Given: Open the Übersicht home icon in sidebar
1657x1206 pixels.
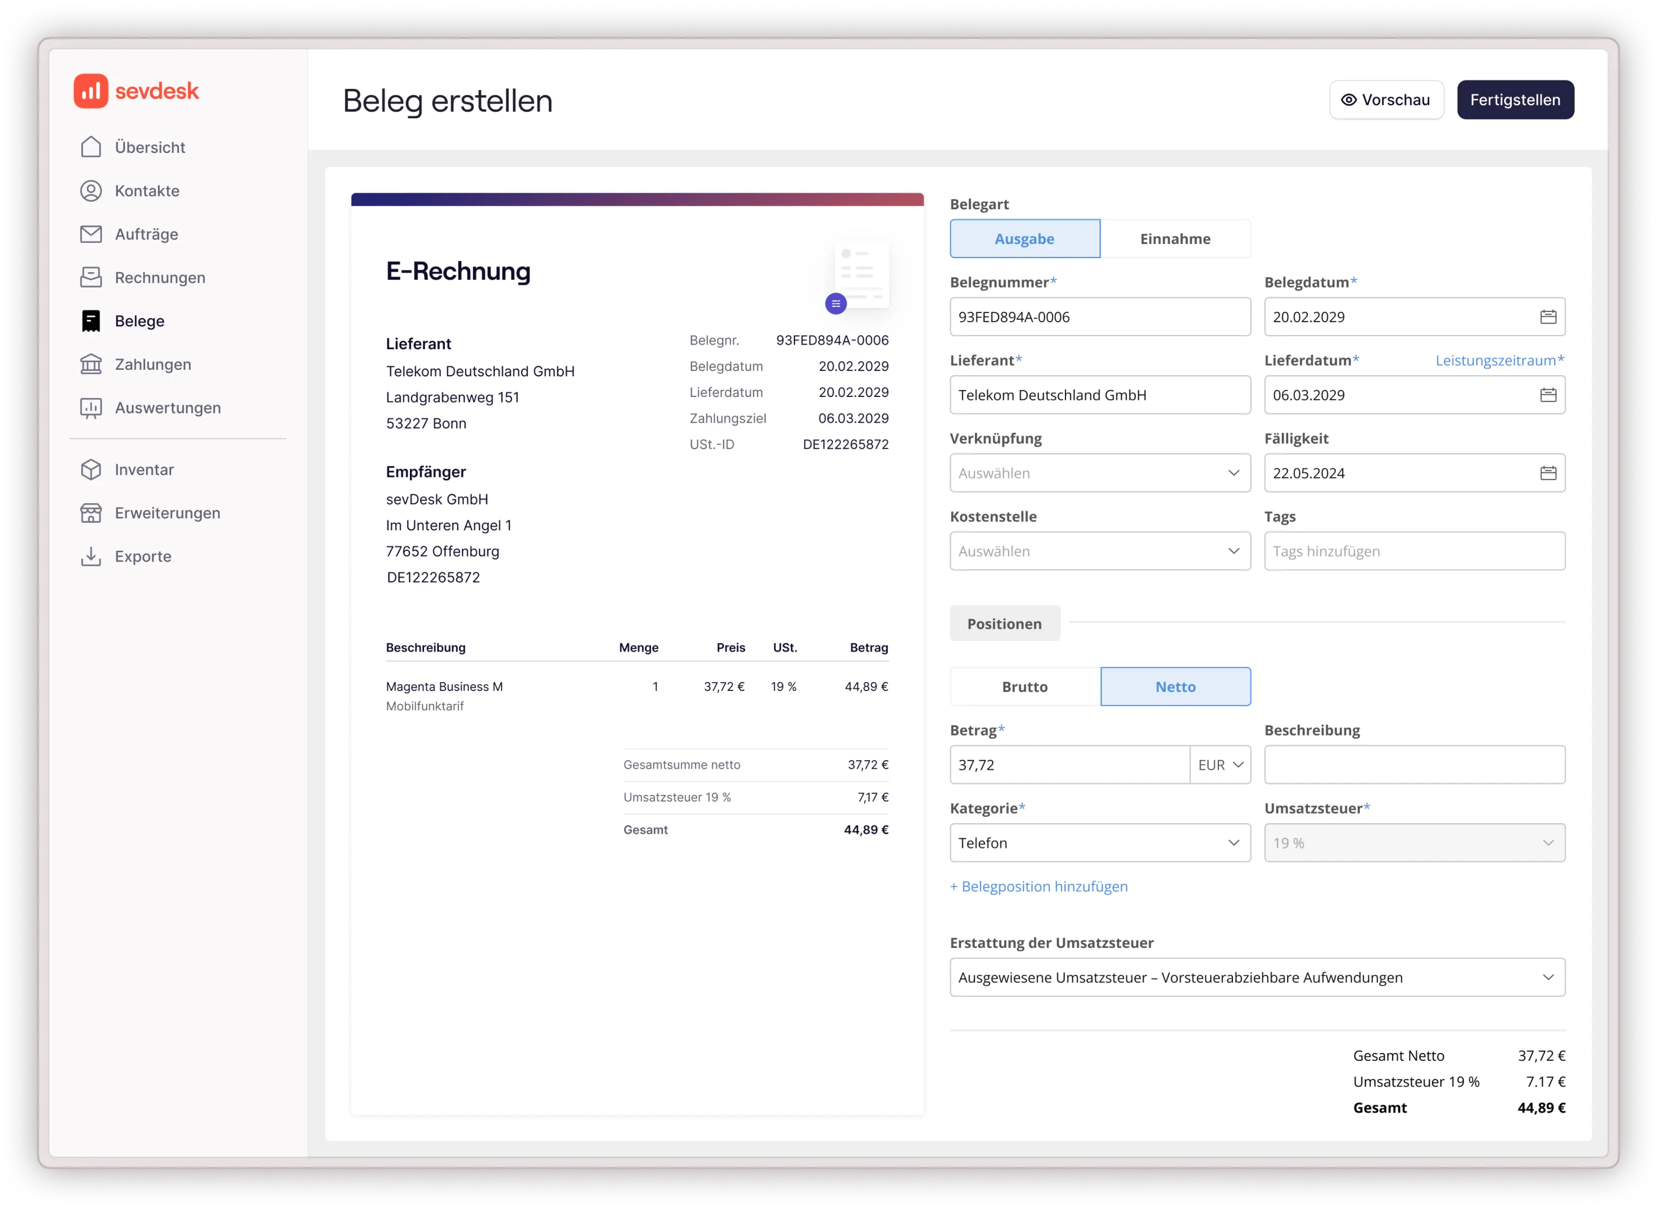Looking at the screenshot, I should (91, 146).
